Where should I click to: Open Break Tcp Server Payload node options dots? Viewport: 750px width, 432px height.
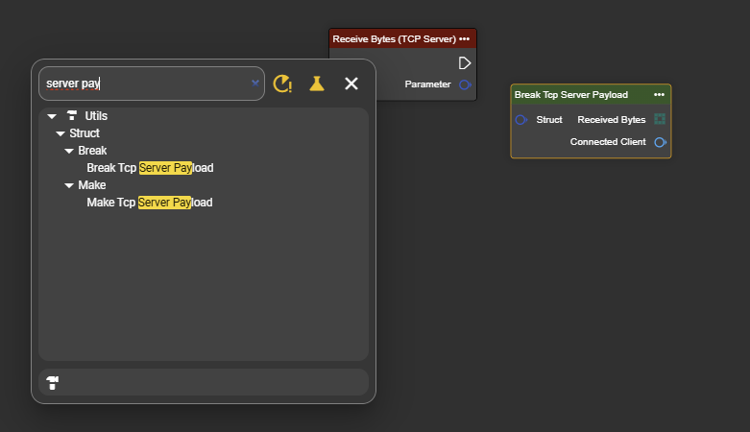[x=659, y=95]
